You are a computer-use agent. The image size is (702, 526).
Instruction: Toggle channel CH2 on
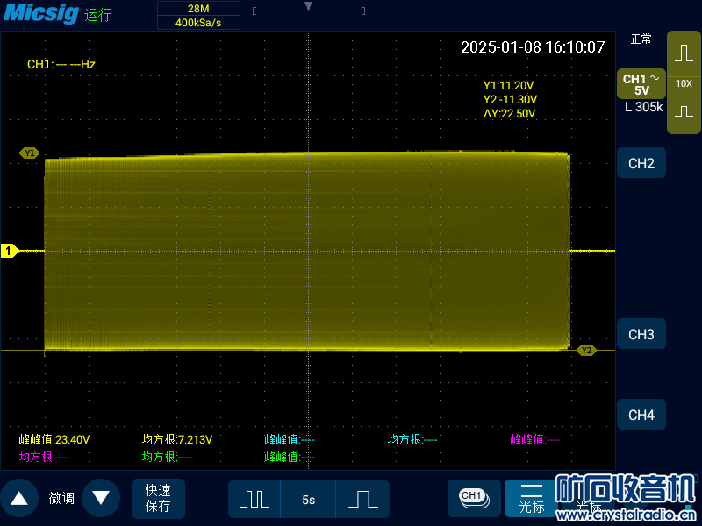(x=641, y=163)
